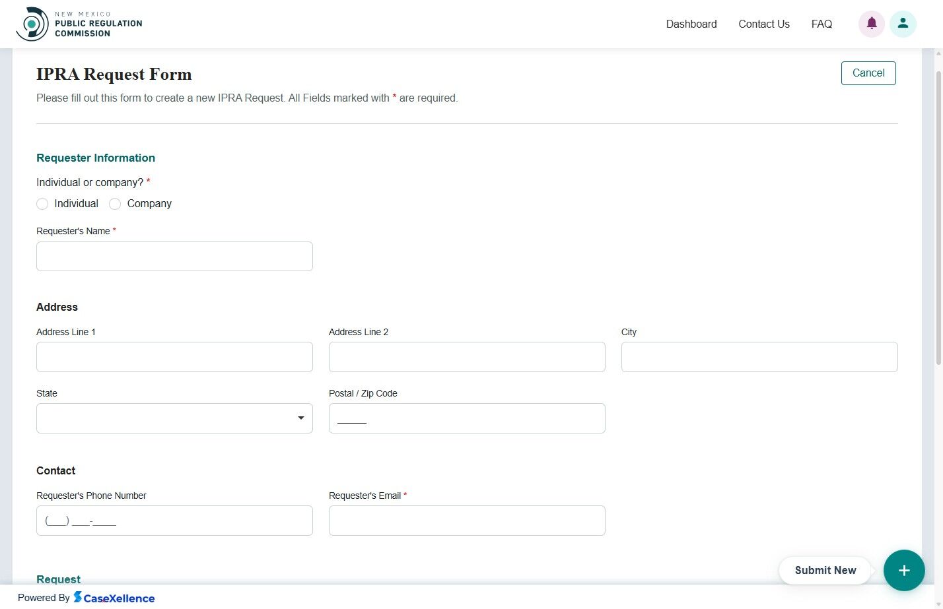Screen dimensions: 943x609
Task: Click the Requester's Name input field
Action: (x=174, y=256)
